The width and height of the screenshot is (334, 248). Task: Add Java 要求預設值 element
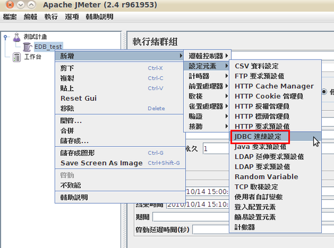coord(275,147)
